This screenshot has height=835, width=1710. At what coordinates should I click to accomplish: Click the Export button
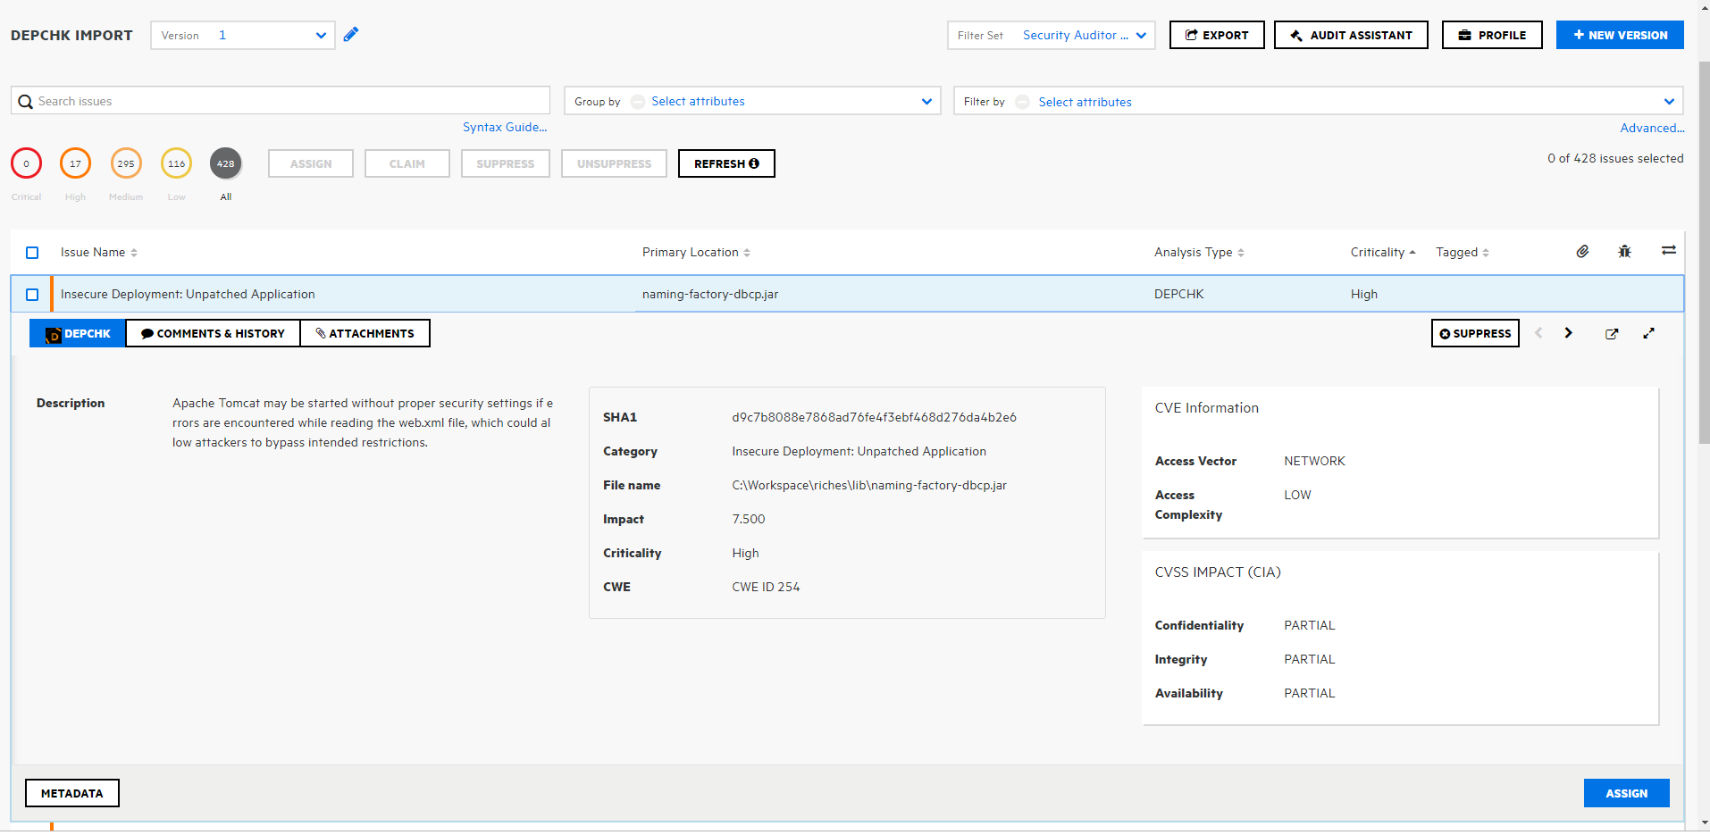pyautogui.click(x=1217, y=35)
